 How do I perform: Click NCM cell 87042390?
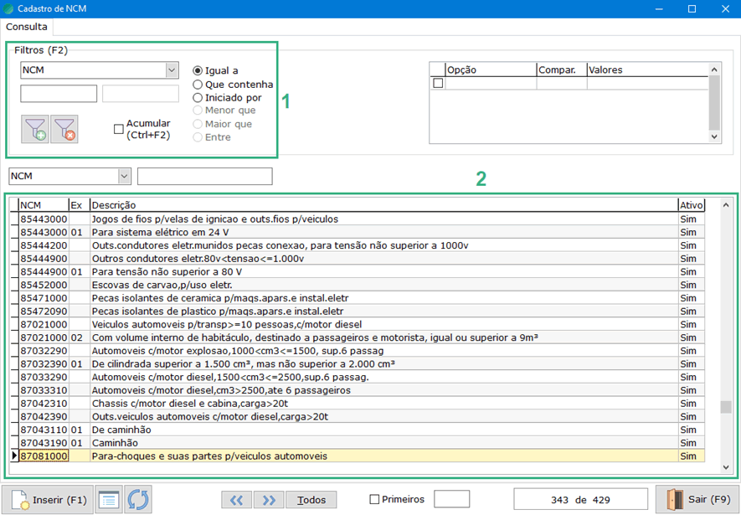pyautogui.click(x=44, y=417)
